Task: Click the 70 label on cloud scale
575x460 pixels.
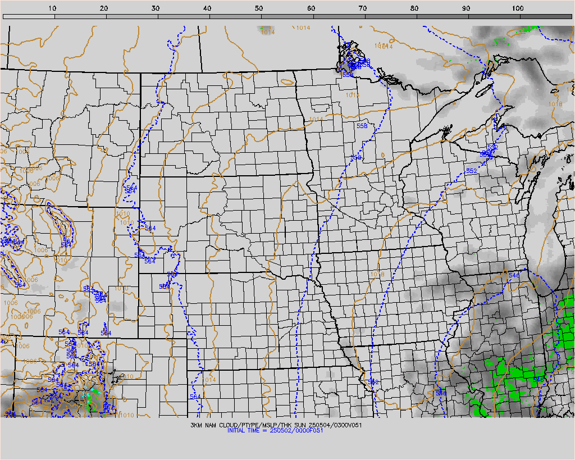Action: (363, 8)
